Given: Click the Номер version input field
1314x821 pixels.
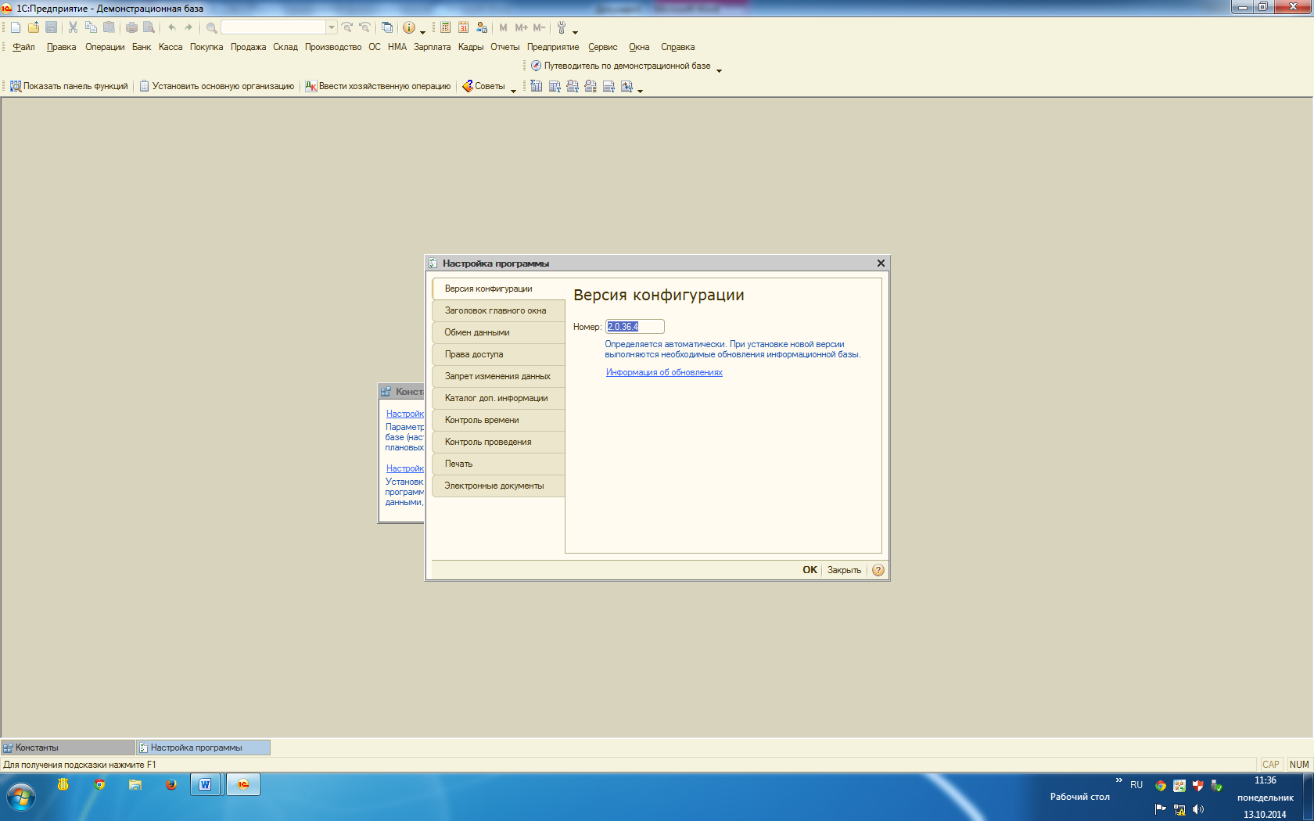Looking at the screenshot, I should [635, 327].
